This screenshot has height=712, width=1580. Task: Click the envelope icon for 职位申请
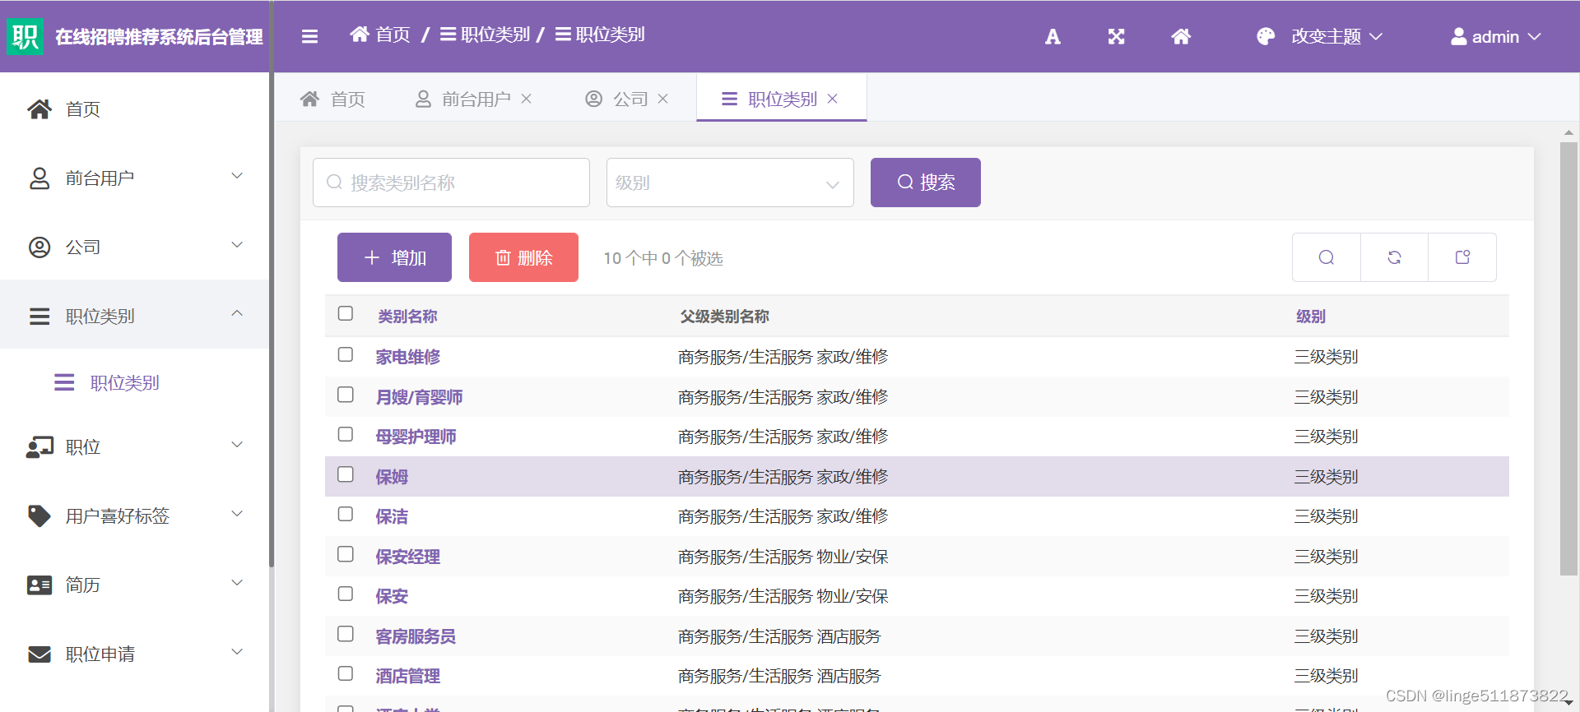tap(39, 654)
